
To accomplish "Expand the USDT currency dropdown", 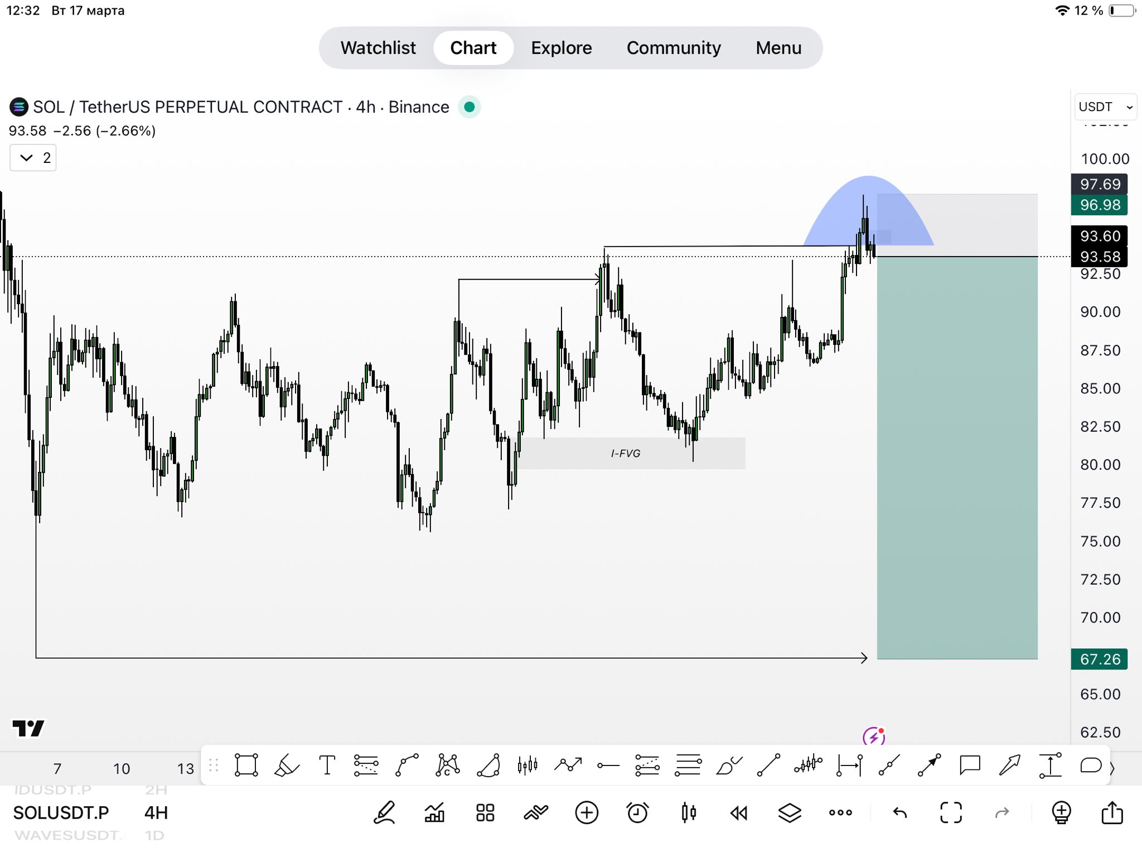I will click(1105, 107).
